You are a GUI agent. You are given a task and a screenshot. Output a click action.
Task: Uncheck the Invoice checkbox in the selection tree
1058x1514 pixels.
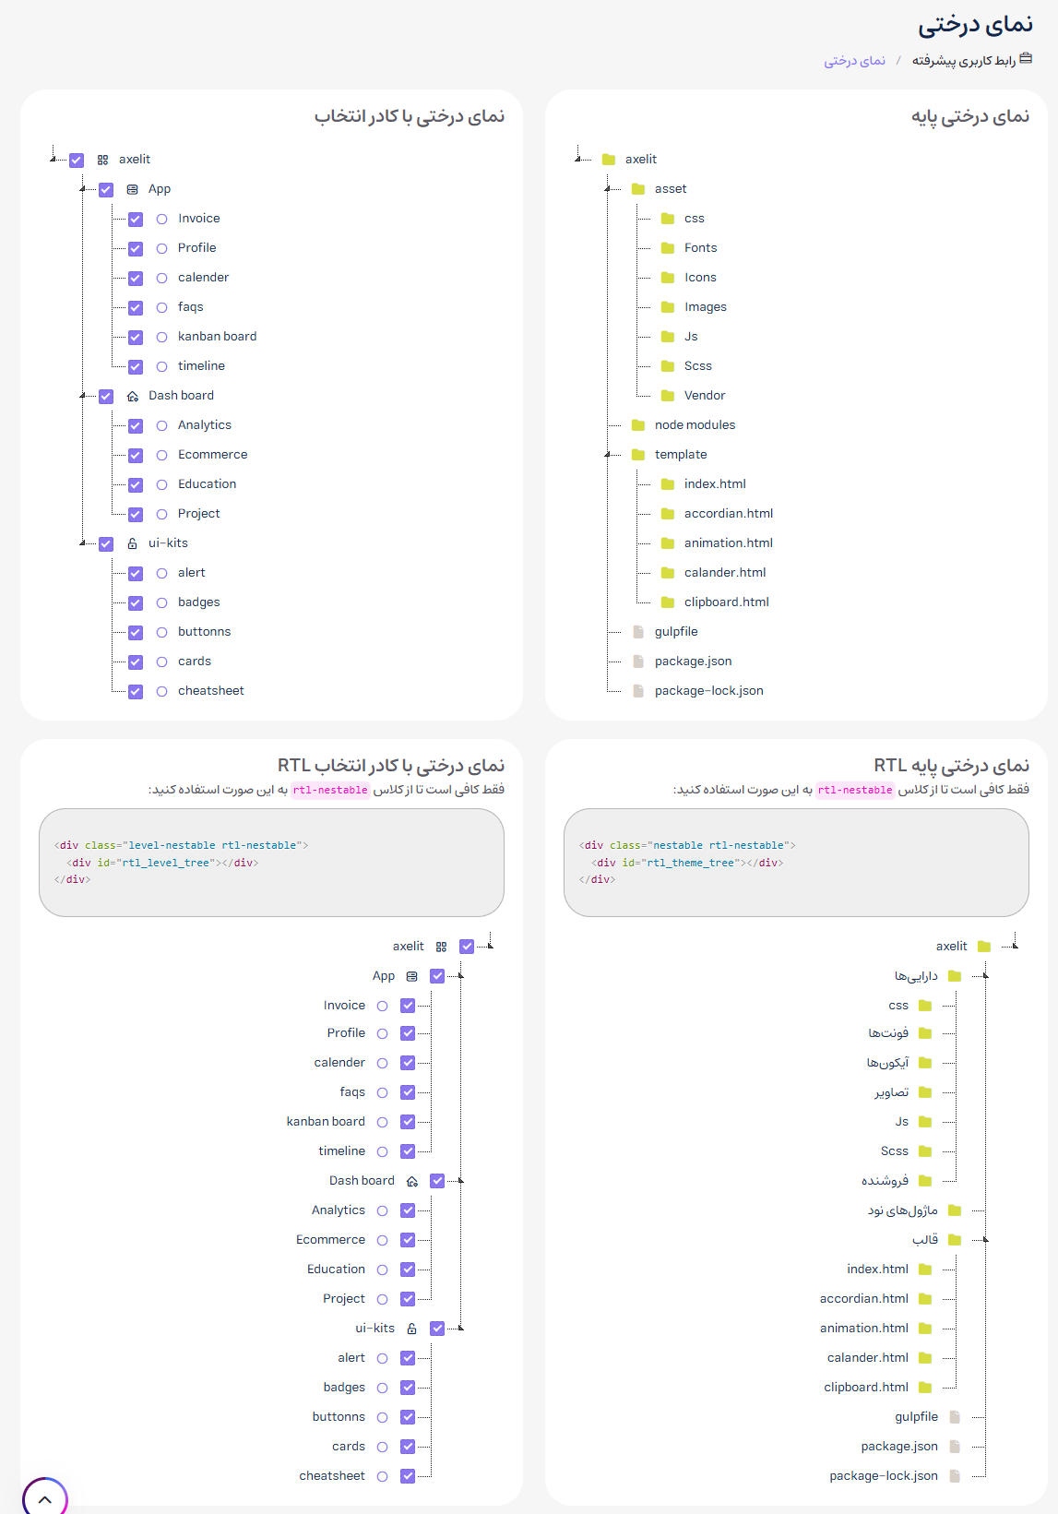136,219
